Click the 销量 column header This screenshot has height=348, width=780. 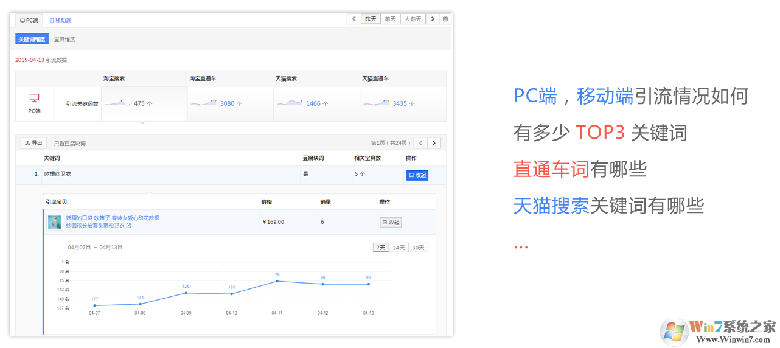325,202
